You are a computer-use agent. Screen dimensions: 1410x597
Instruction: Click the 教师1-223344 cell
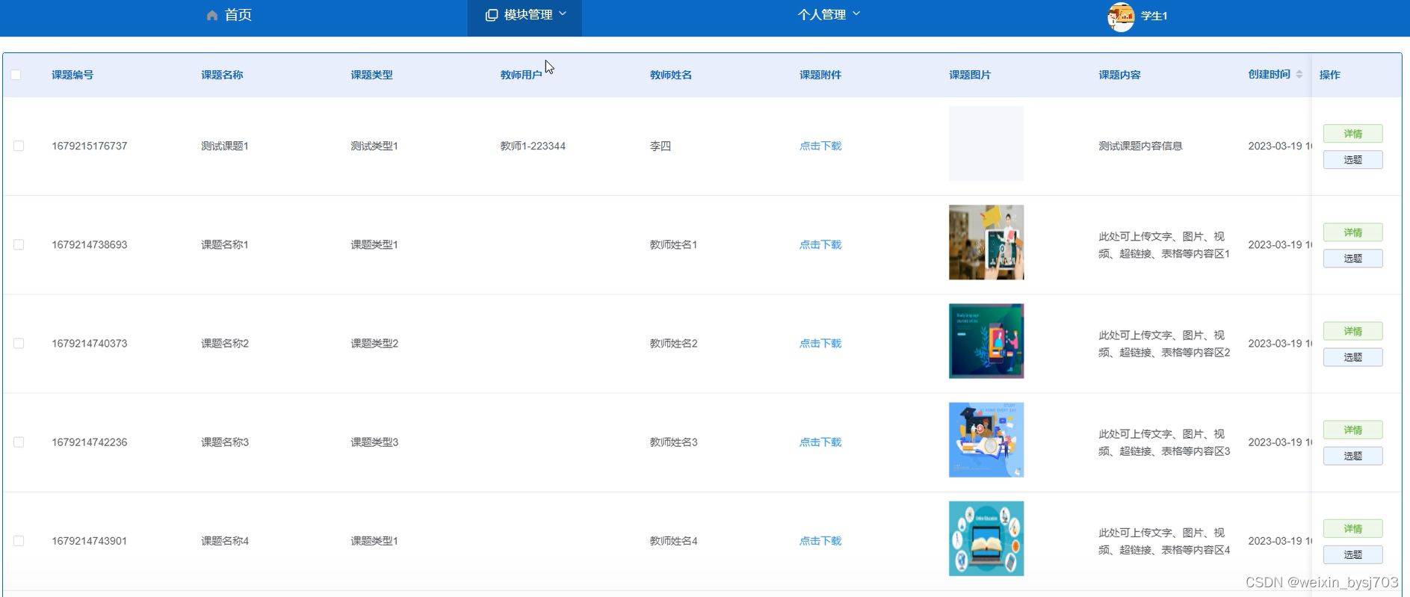tap(533, 146)
